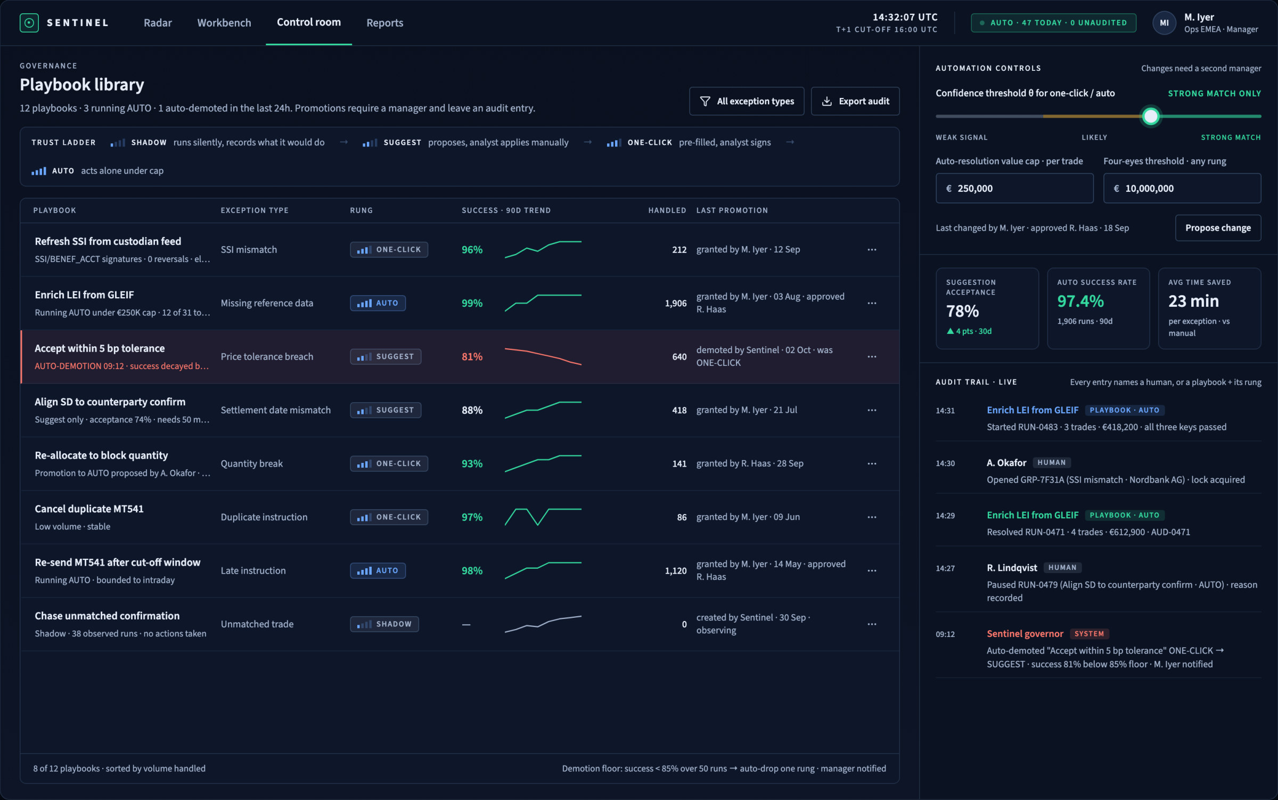
Task: Sort by the Success 90D trend header
Action: coord(506,210)
